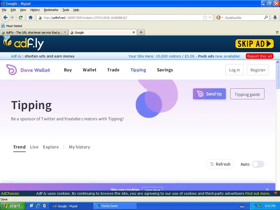This screenshot has width=280, height=210.
Task: Click the page scrollbar up arrow
Action: coord(278,62)
